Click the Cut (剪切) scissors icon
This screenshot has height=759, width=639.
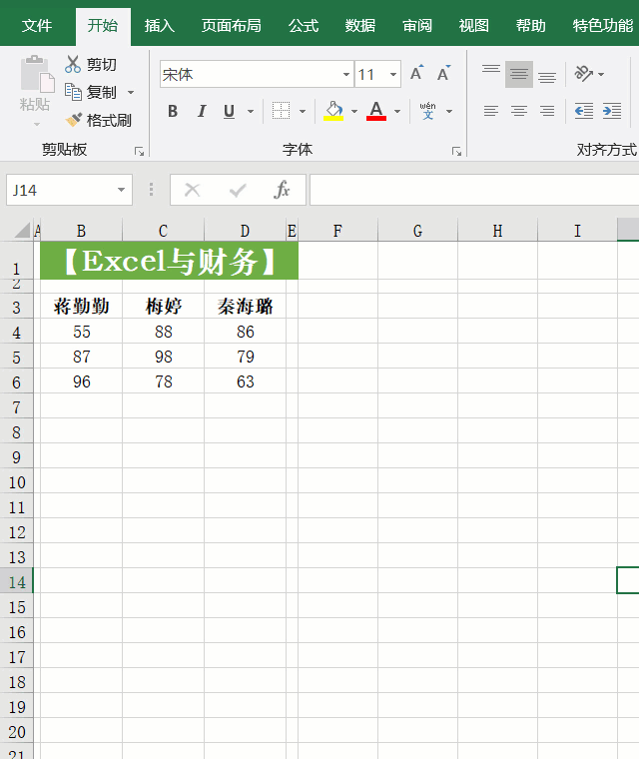(x=73, y=64)
